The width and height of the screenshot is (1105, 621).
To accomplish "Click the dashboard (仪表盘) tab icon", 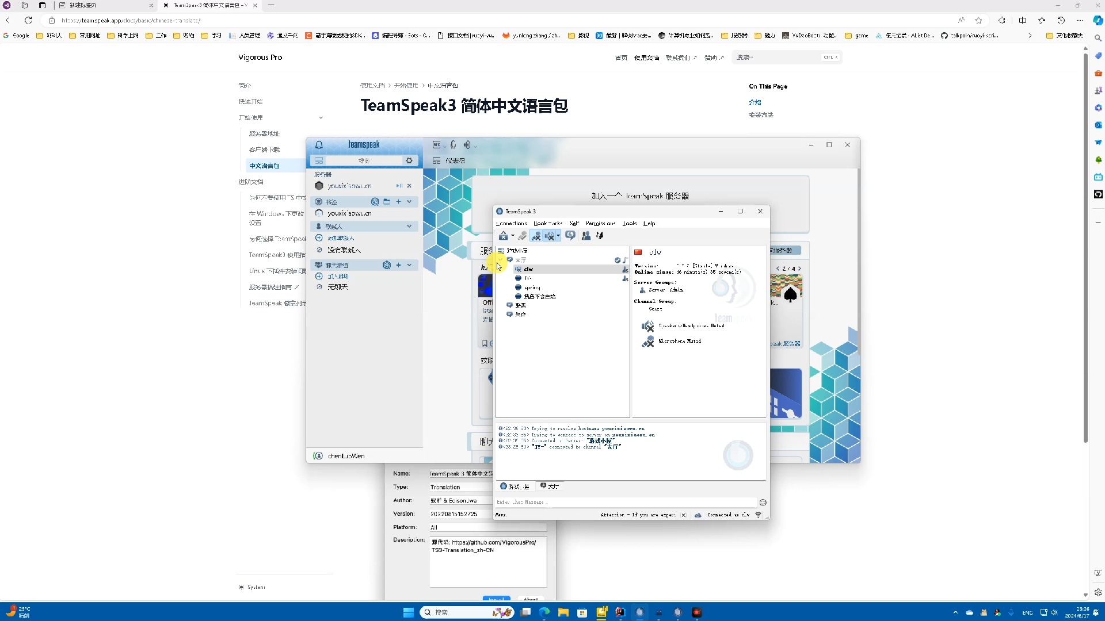I will point(436,160).
